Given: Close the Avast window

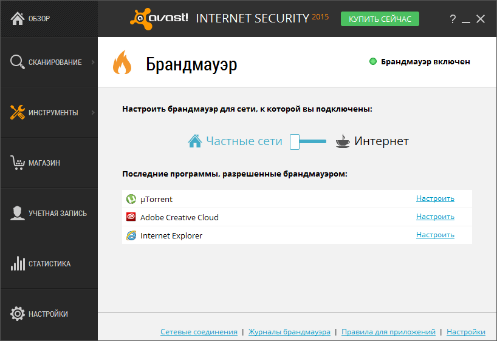Looking at the screenshot, I should [481, 19].
